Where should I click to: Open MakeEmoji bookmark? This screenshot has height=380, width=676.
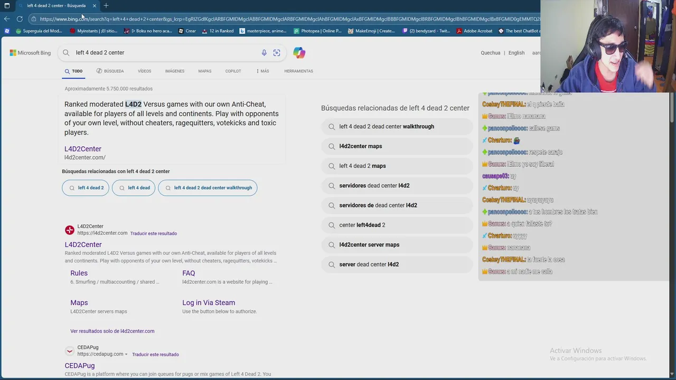(x=371, y=31)
